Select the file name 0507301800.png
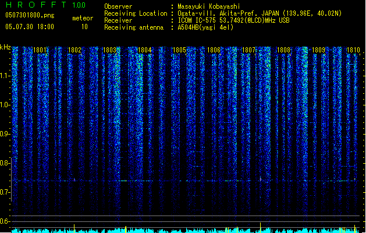 click(30, 16)
